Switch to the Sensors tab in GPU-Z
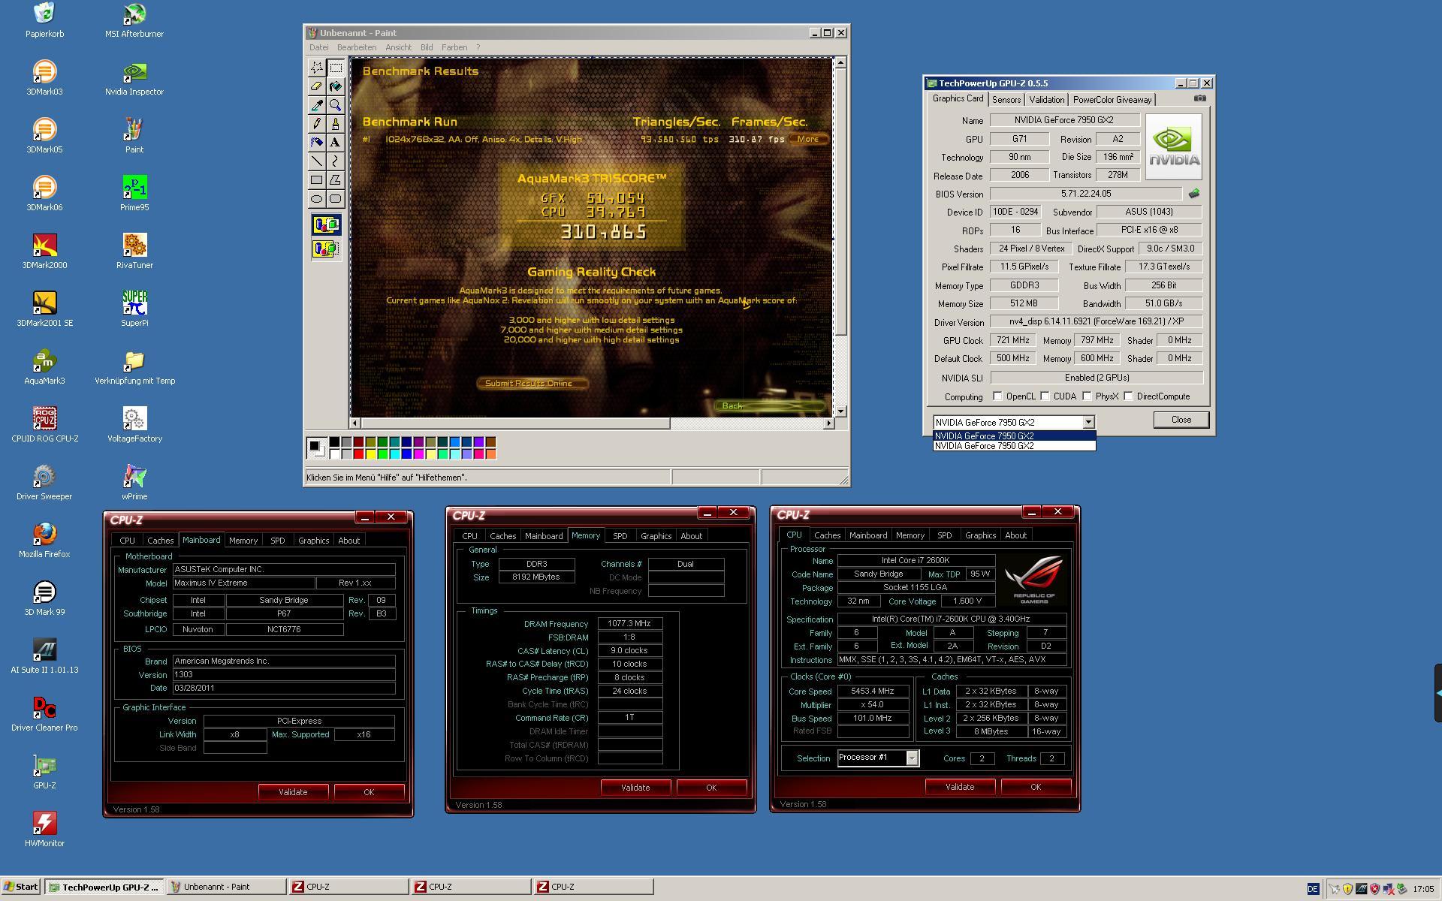 1006,100
